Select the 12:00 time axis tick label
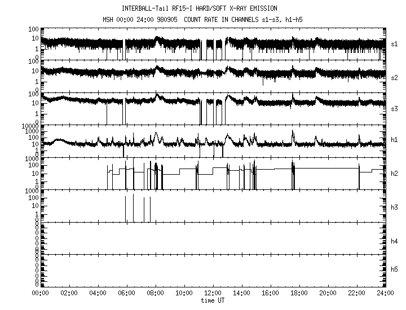The image size is (406, 310). click(x=213, y=293)
